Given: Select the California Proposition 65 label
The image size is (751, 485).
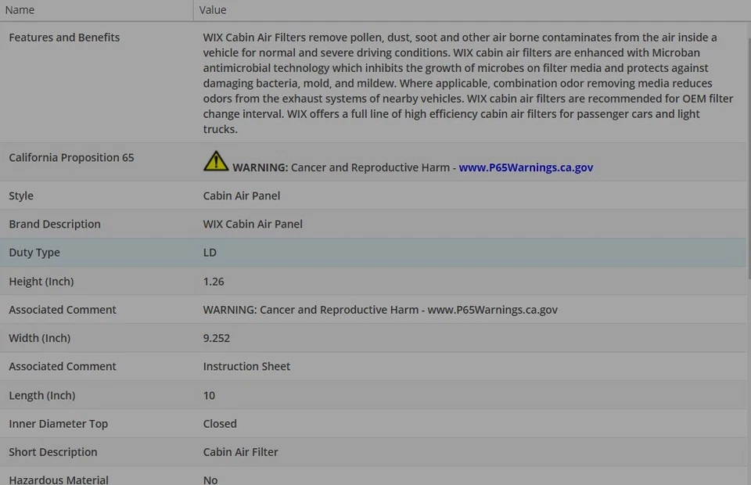Looking at the screenshot, I should (71, 157).
